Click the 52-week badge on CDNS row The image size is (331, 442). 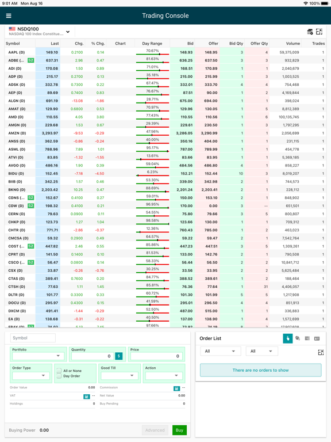click(x=30, y=197)
